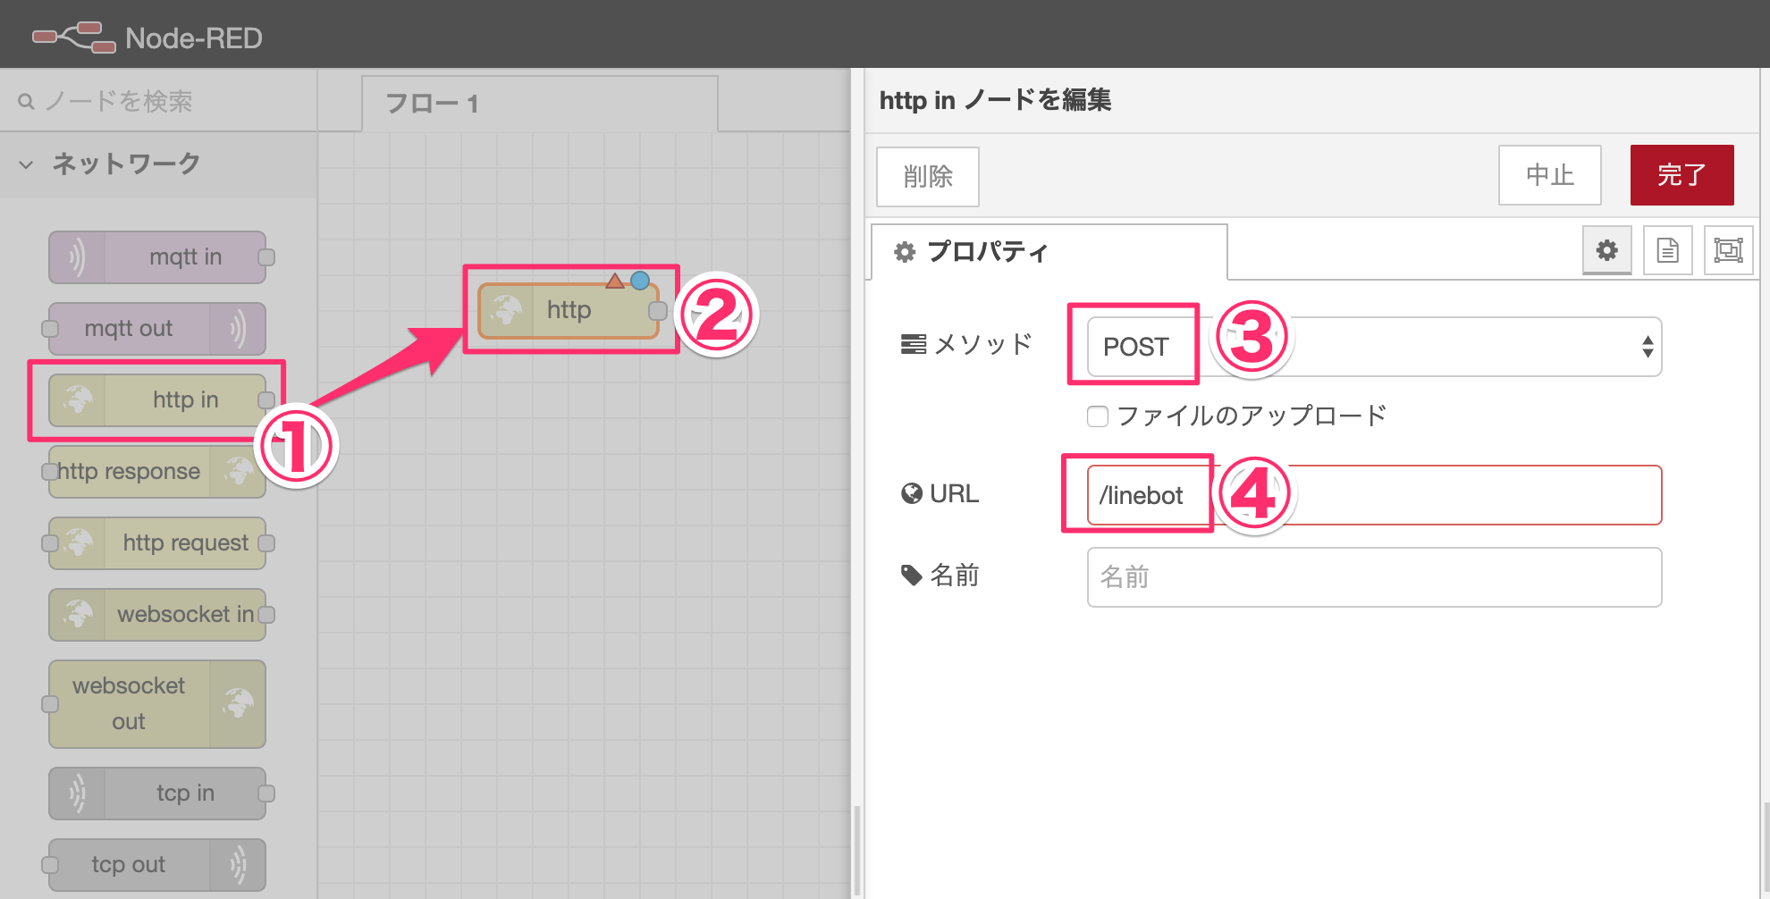
Task: Click the http node output port
Action: [658, 311]
